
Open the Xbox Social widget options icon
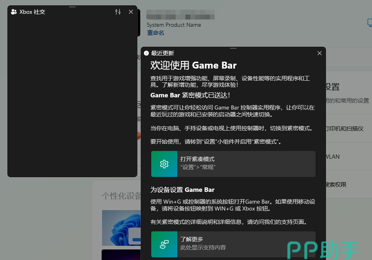pyautogui.click(x=118, y=12)
